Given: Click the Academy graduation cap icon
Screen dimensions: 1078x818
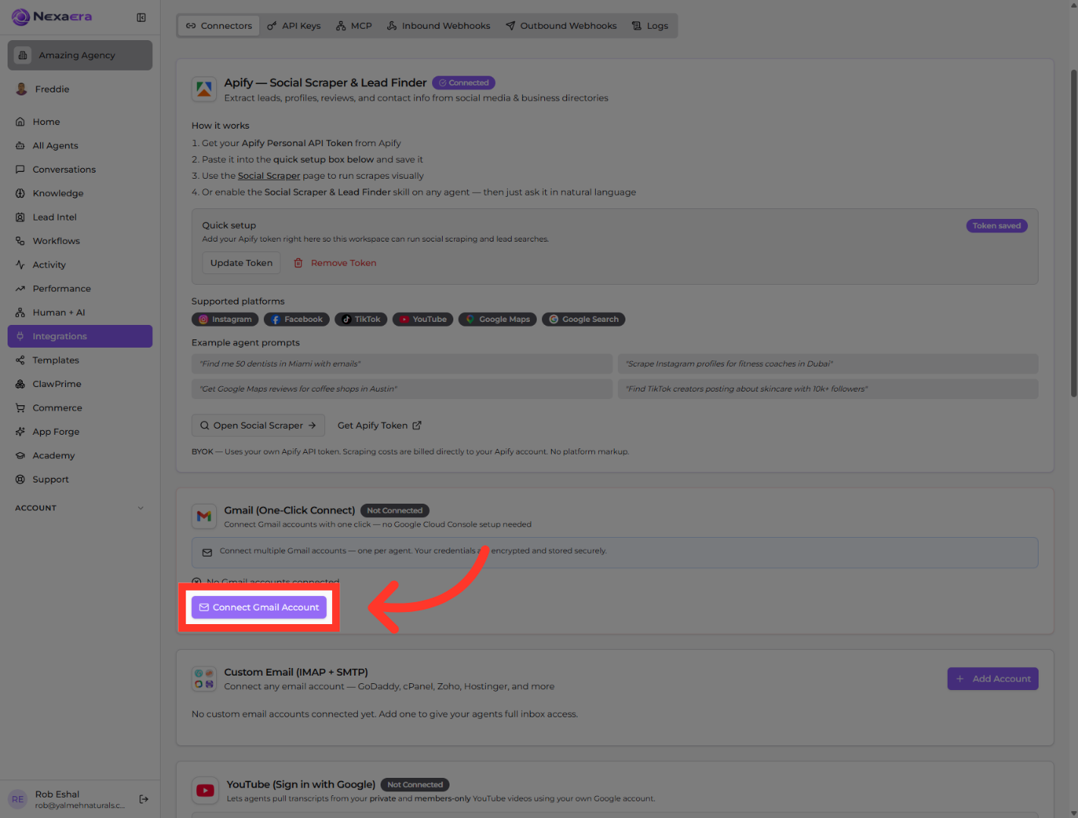Looking at the screenshot, I should point(20,456).
